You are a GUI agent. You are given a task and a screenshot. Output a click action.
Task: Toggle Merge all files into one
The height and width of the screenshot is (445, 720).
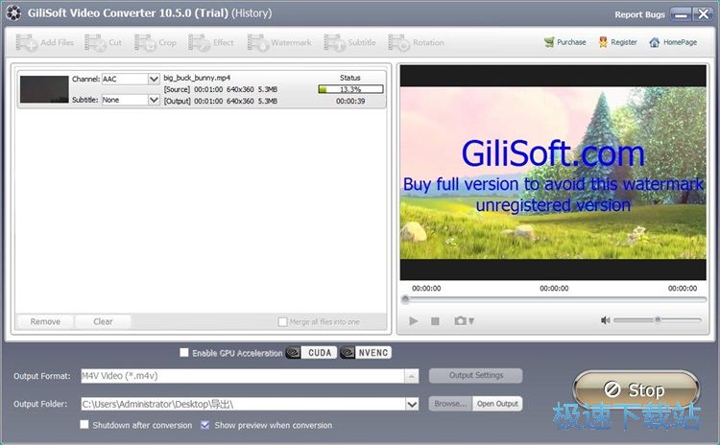click(x=282, y=322)
